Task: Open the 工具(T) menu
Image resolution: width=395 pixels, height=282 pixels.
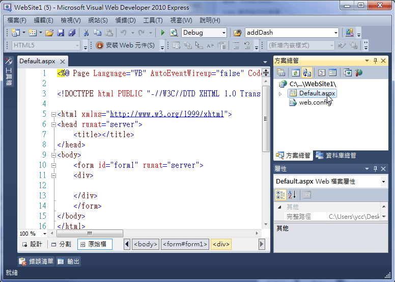Action: coord(153,20)
